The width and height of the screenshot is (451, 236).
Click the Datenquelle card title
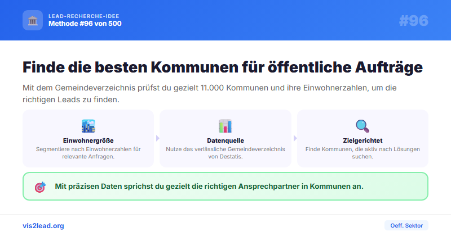225,140
